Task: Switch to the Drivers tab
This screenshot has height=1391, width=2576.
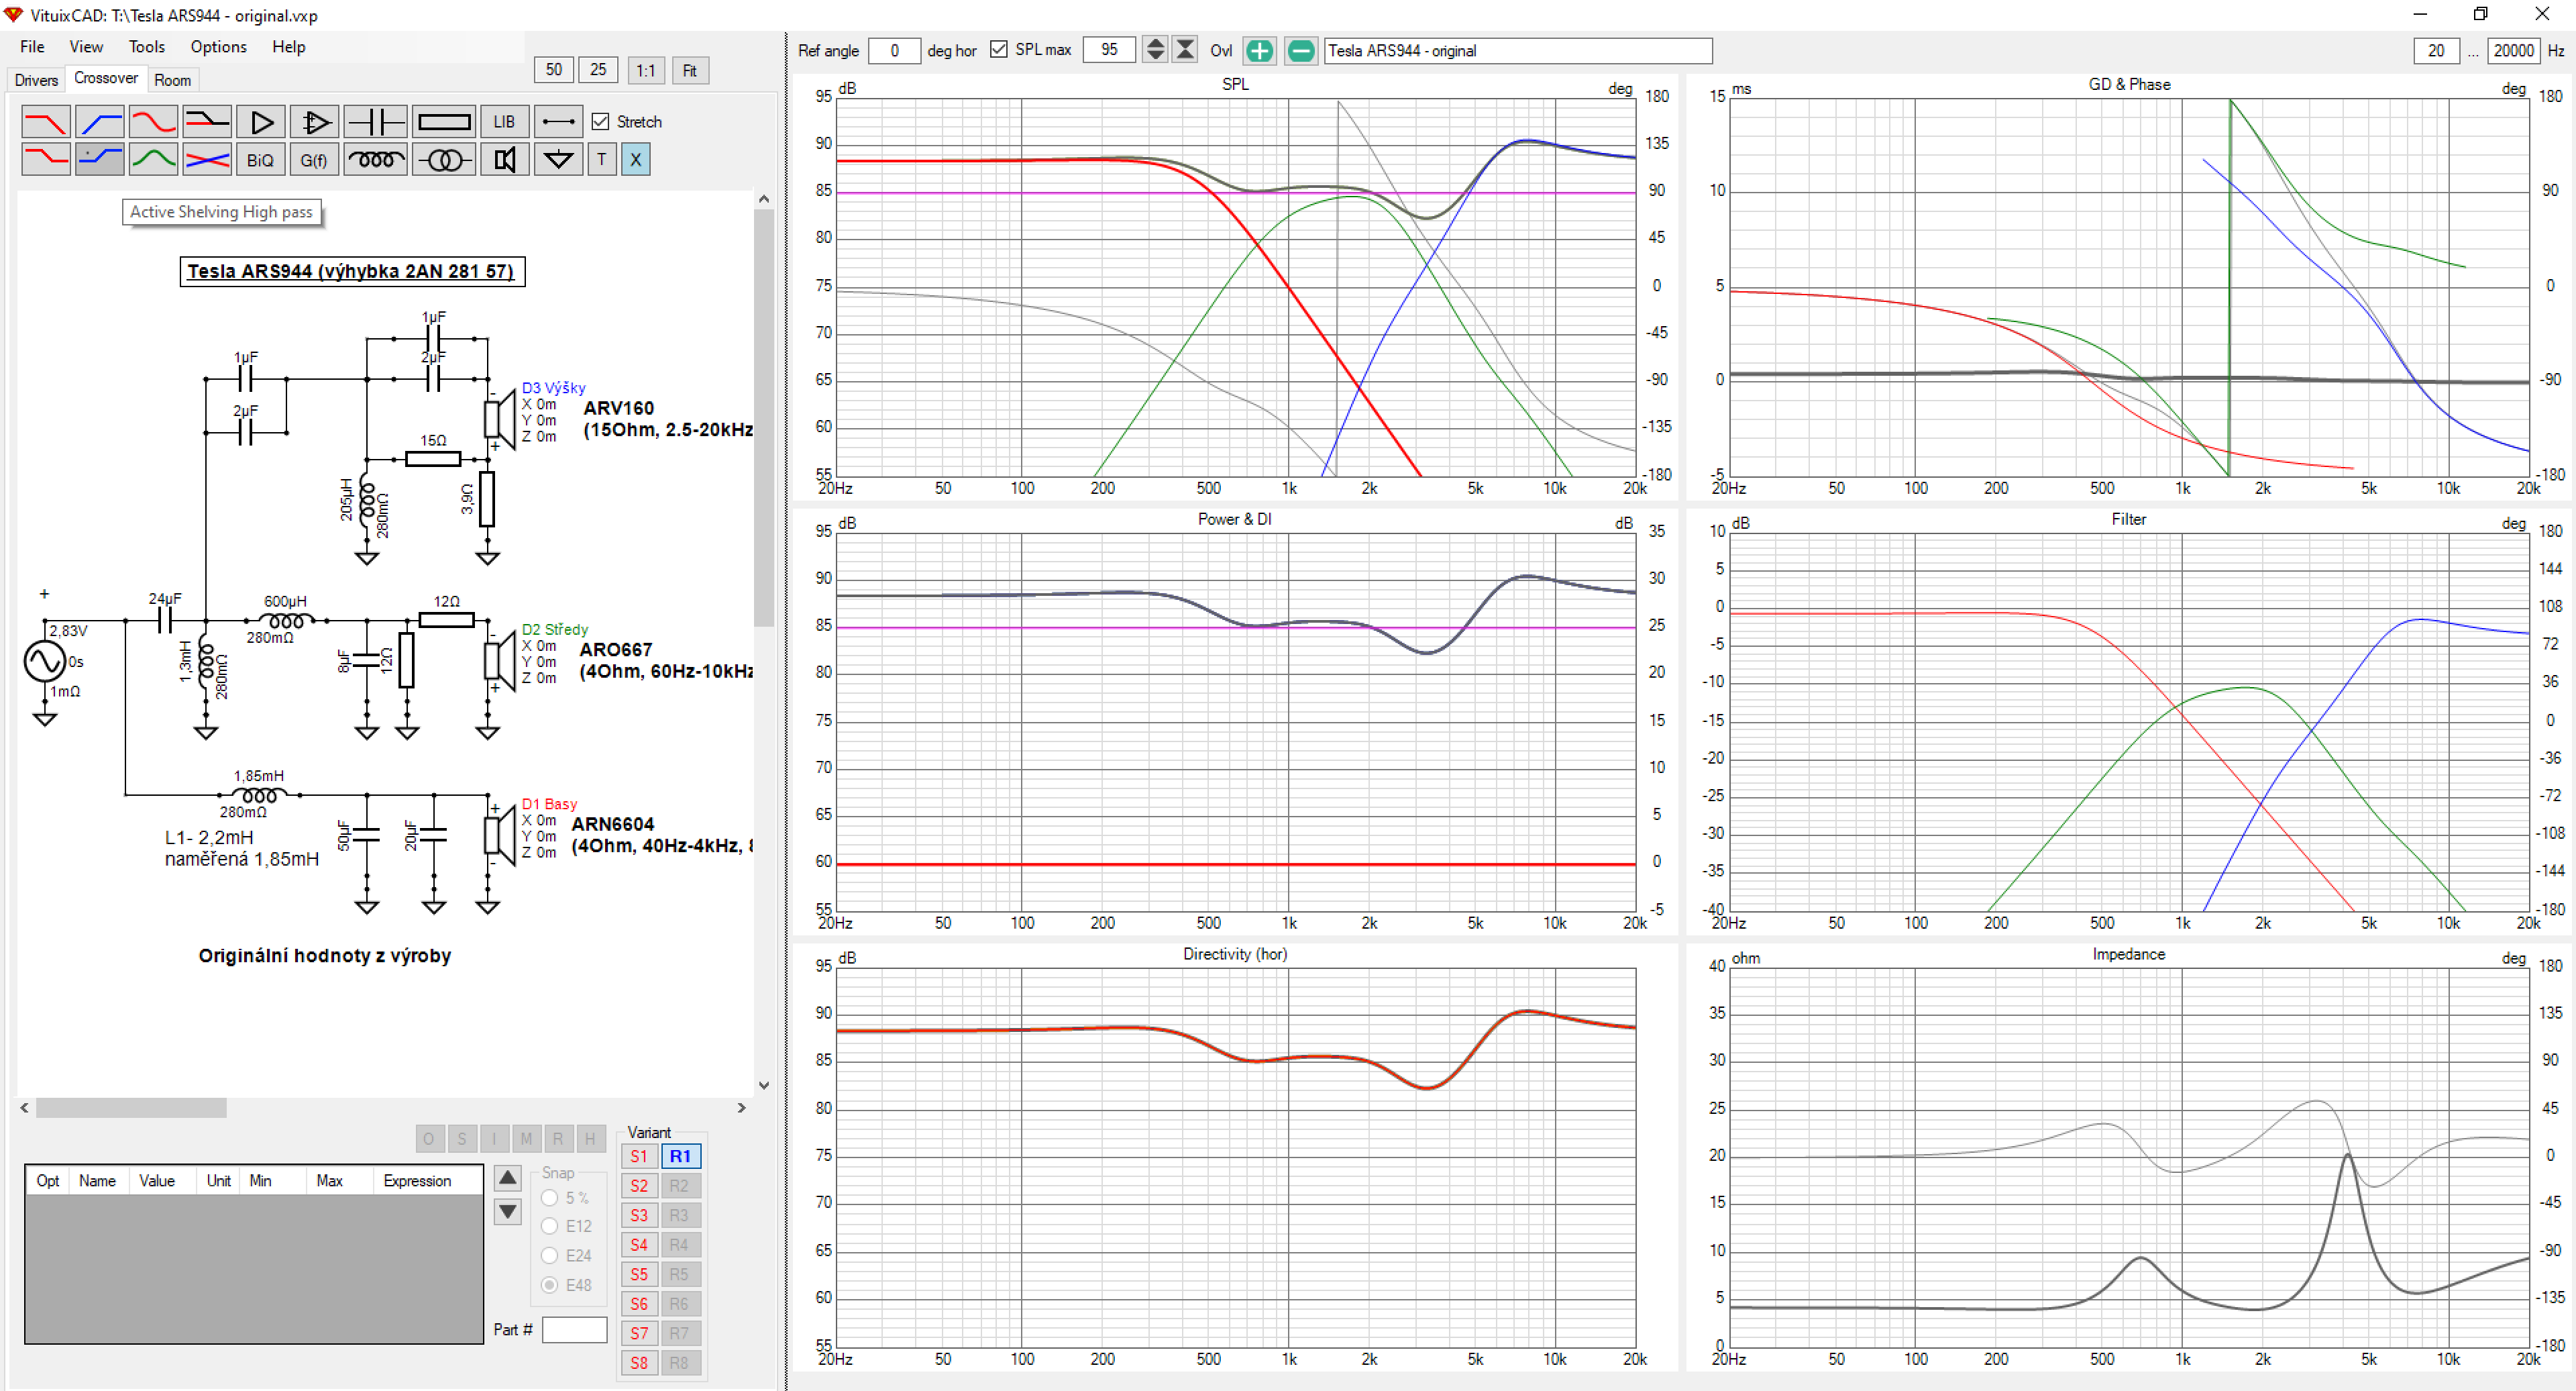Action: (36, 80)
